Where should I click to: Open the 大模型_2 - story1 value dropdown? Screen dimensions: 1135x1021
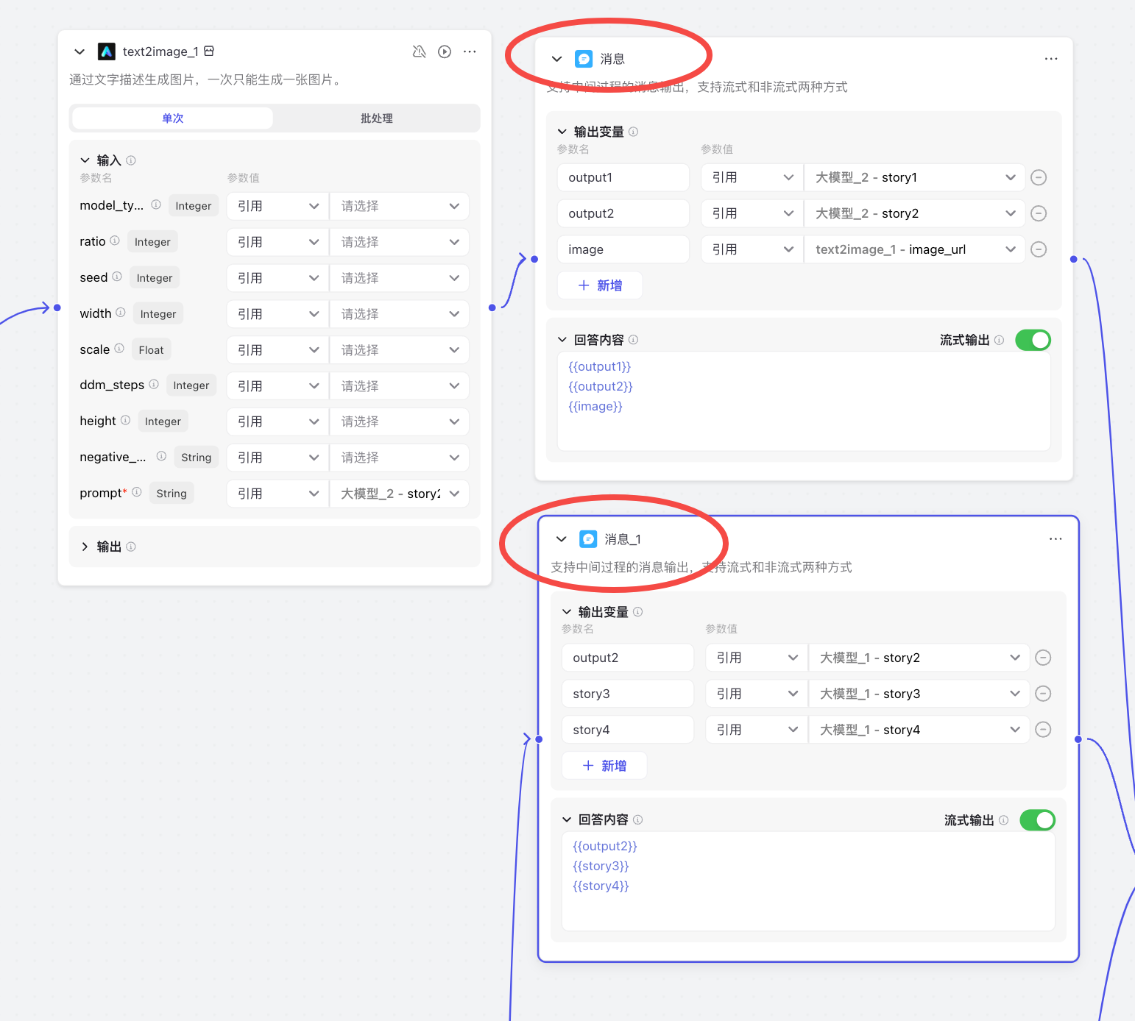(915, 177)
